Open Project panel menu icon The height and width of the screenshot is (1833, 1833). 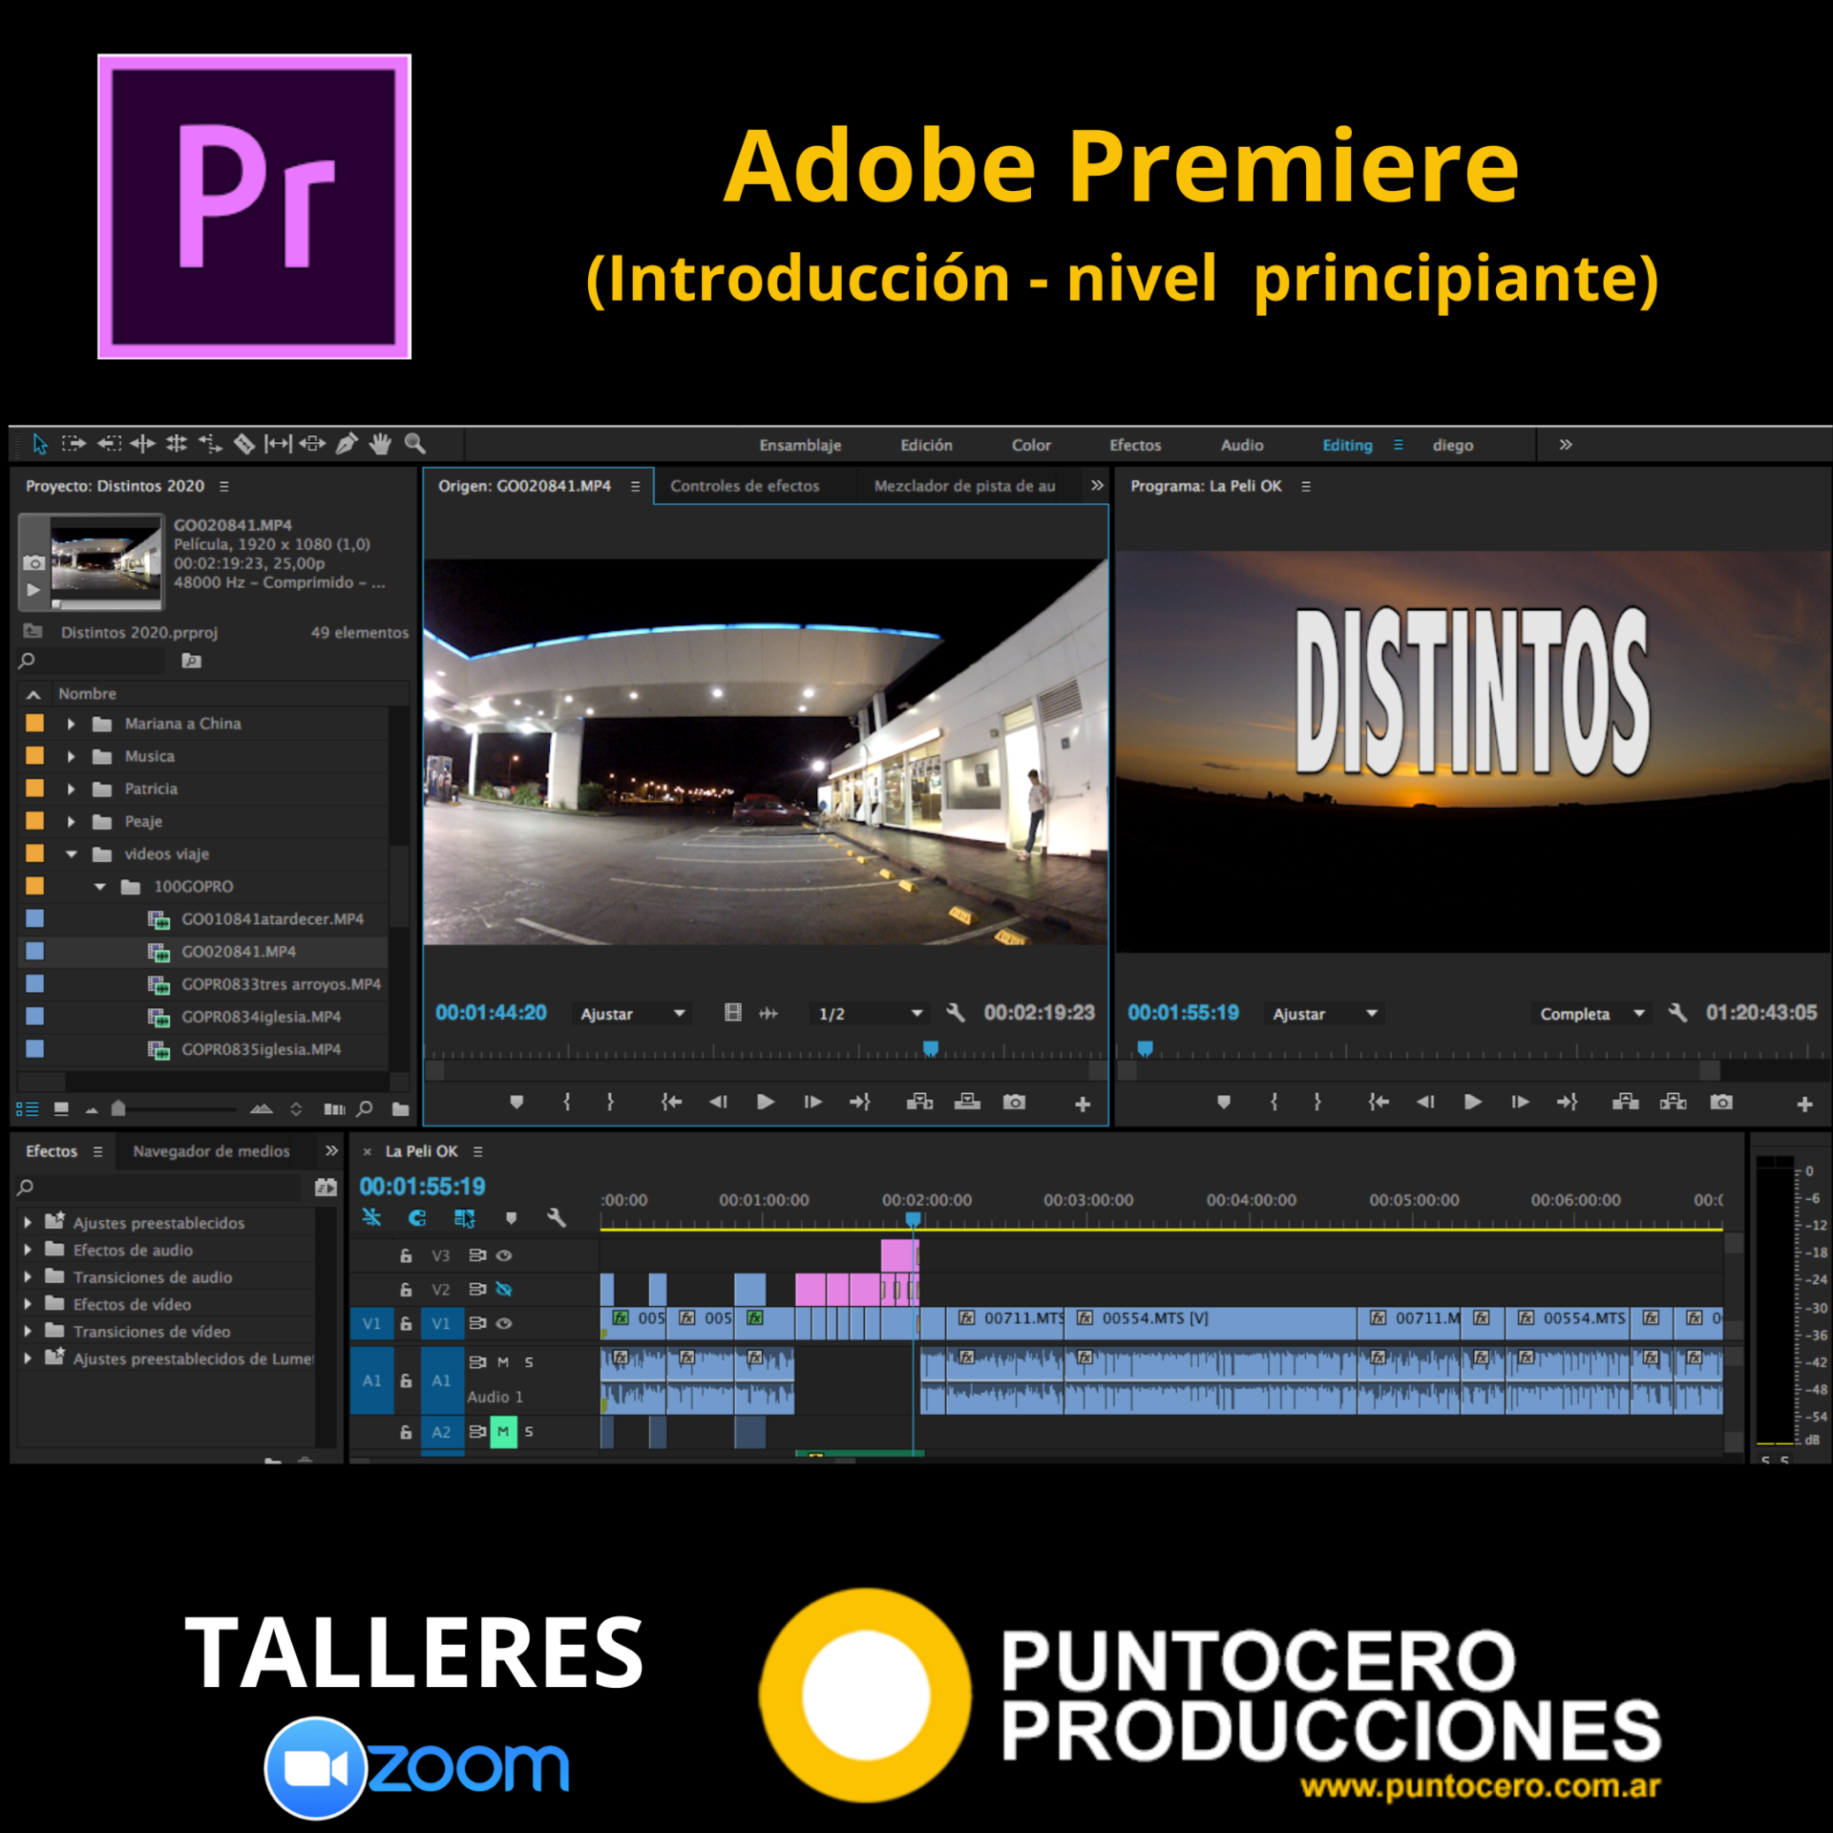(224, 486)
